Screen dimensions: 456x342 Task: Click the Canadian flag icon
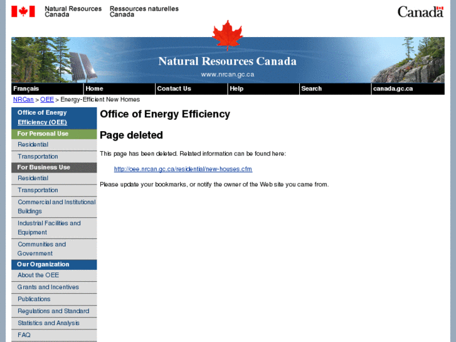pyautogui.click(x=23, y=12)
